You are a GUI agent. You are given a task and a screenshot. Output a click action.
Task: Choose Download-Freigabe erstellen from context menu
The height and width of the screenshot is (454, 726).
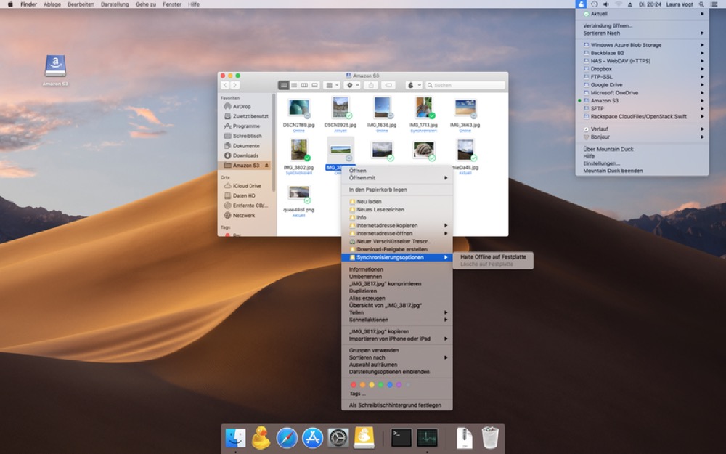click(x=391, y=249)
